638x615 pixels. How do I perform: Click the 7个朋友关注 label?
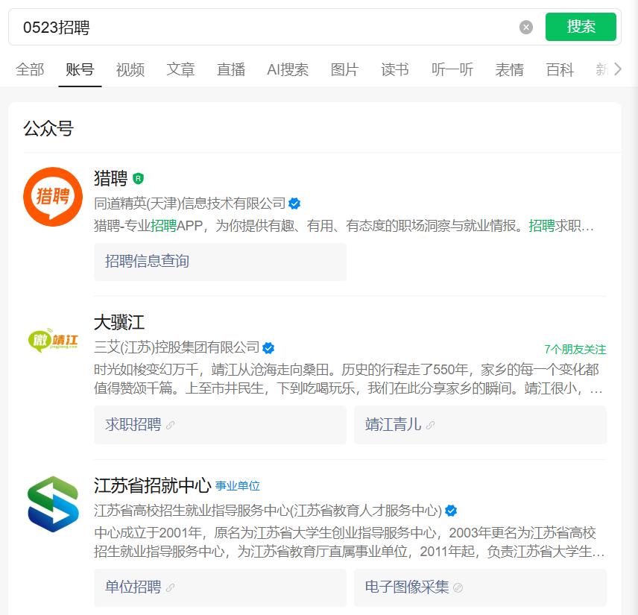(x=575, y=349)
